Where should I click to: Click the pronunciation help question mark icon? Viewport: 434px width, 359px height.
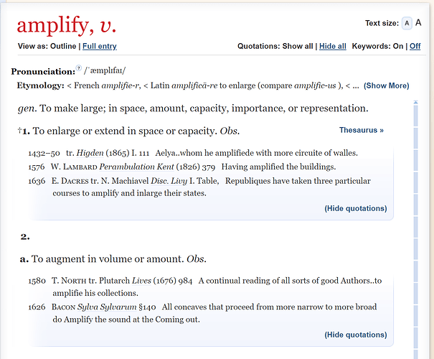(79, 68)
